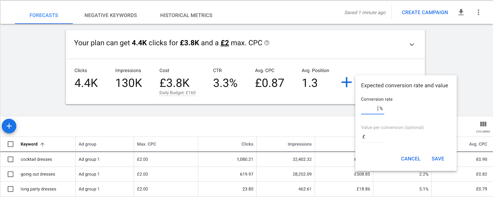This screenshot has width=493, height=197.
Task: Click the £2 max CPC value
Action: point(225,43)
